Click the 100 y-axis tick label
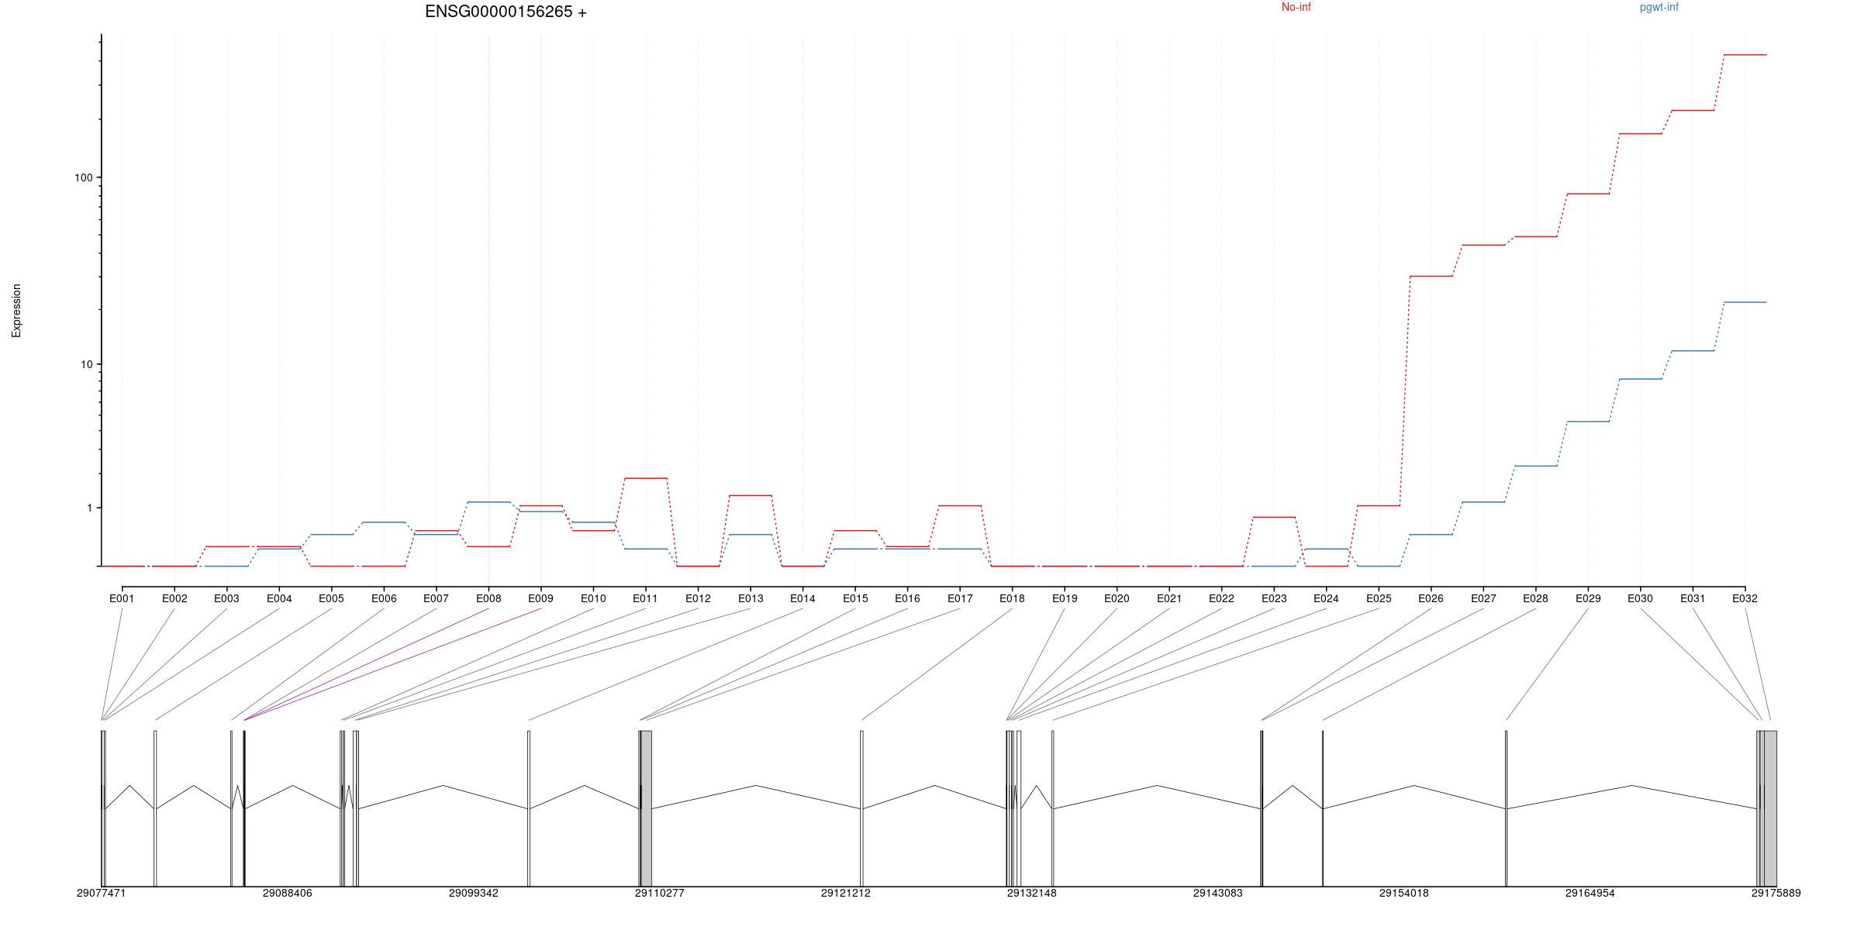 [x=83, y=177]
